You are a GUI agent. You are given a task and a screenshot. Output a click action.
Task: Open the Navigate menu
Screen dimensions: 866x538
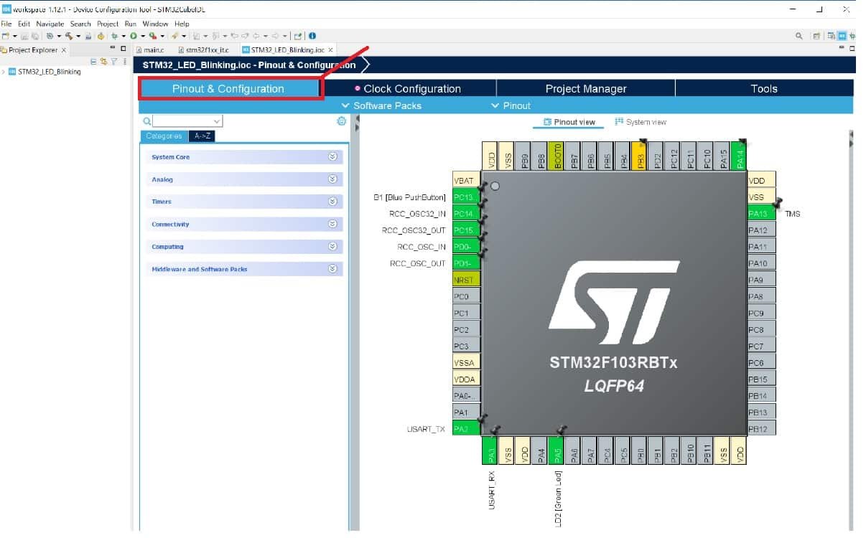tap(50, 24)
